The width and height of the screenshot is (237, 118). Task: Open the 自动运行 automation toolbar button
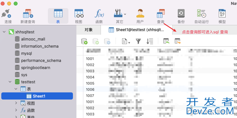pos(202,16)
